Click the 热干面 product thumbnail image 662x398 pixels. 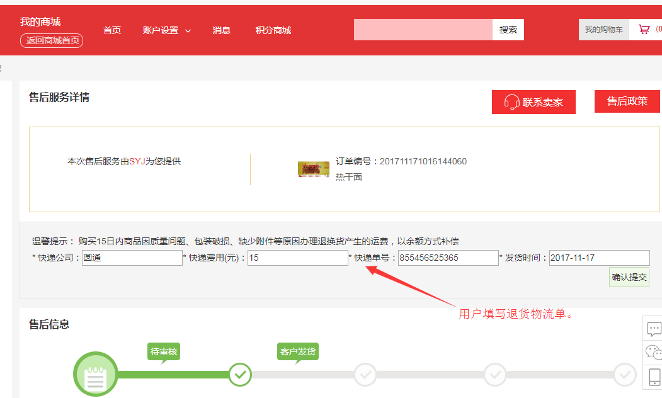314,169
